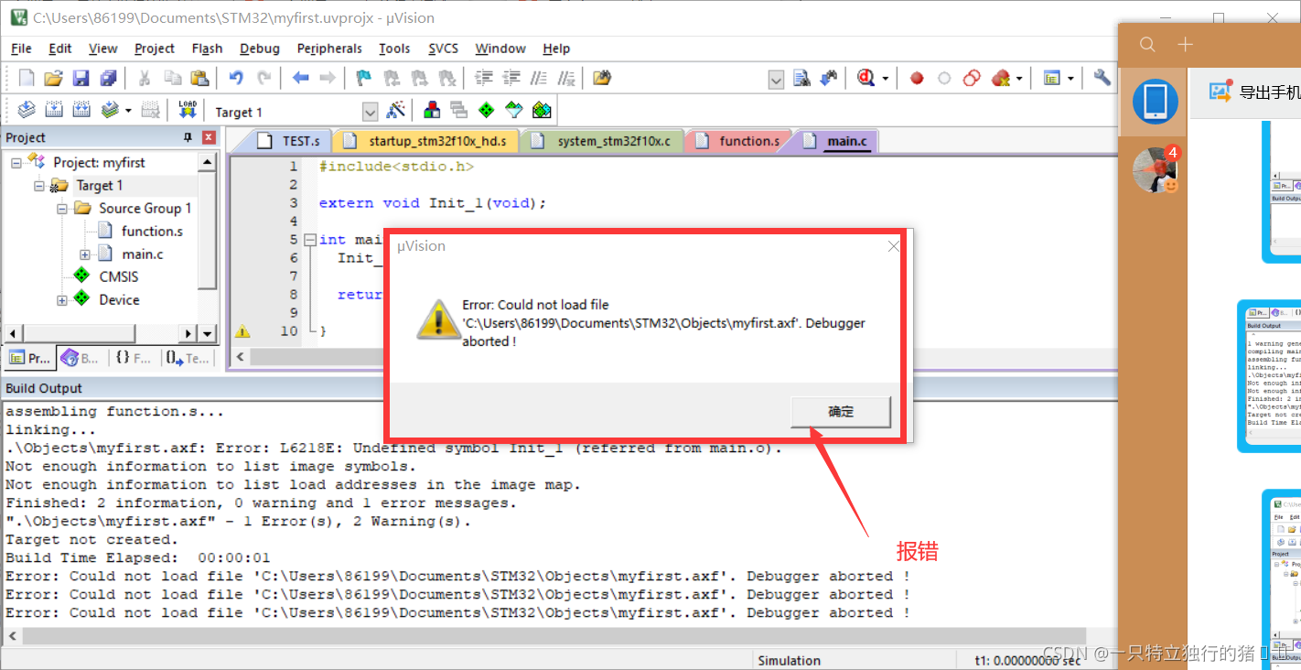Switch to the TEST.s editor tab
1301x670 pixels.
tap(291, 141)
